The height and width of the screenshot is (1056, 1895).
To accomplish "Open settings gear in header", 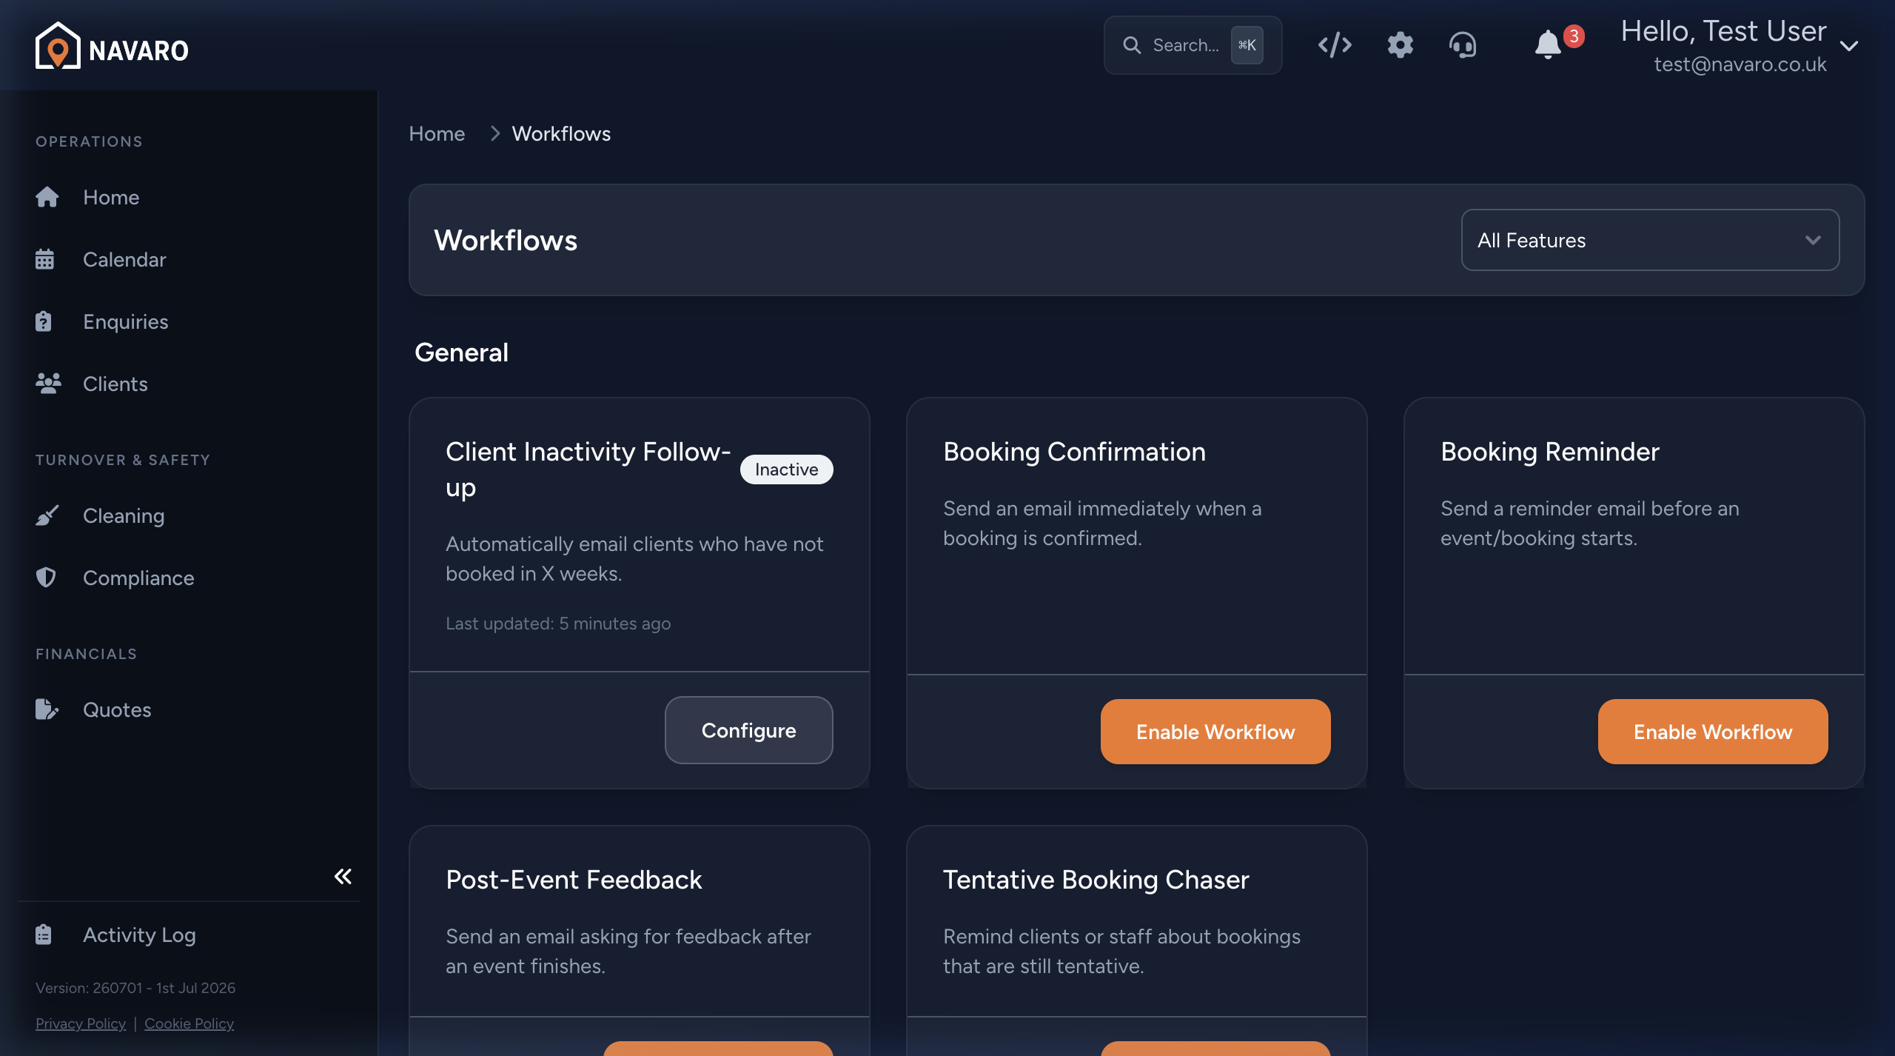I will tap(1400, 45).
